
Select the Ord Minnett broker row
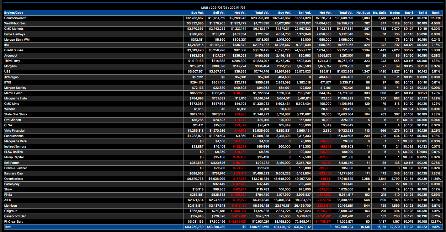click(223, 120)
